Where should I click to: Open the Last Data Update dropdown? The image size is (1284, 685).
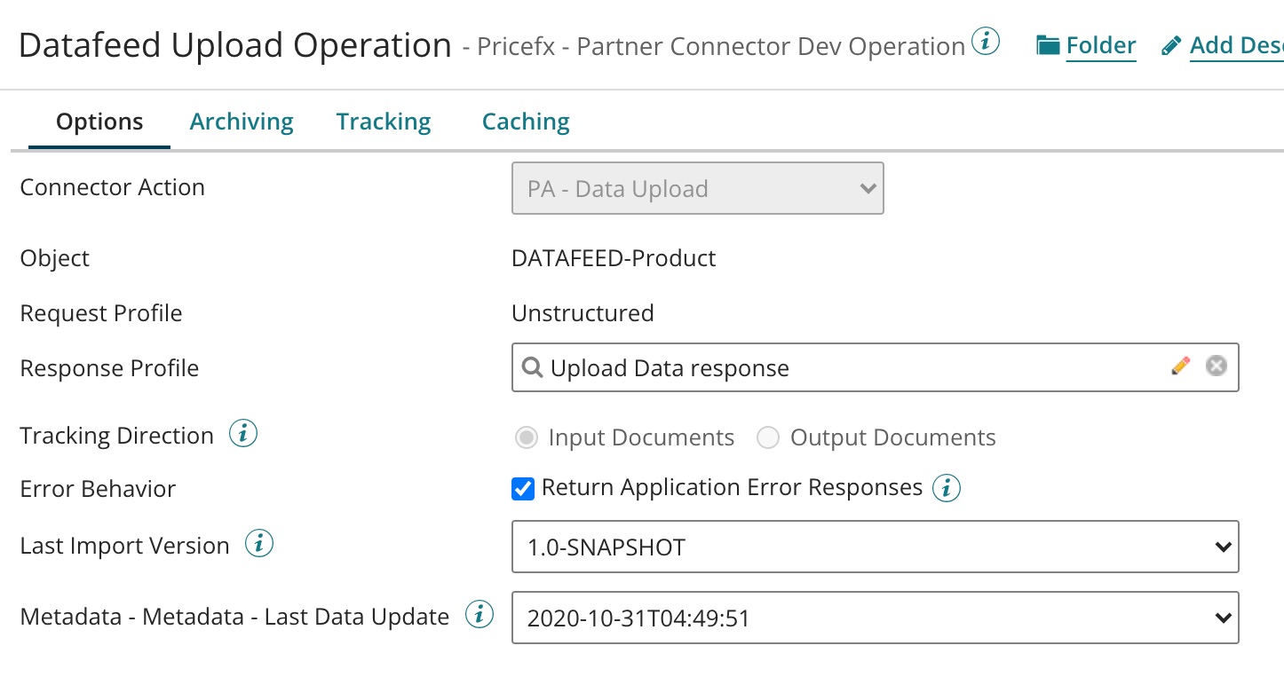[875, 618]
